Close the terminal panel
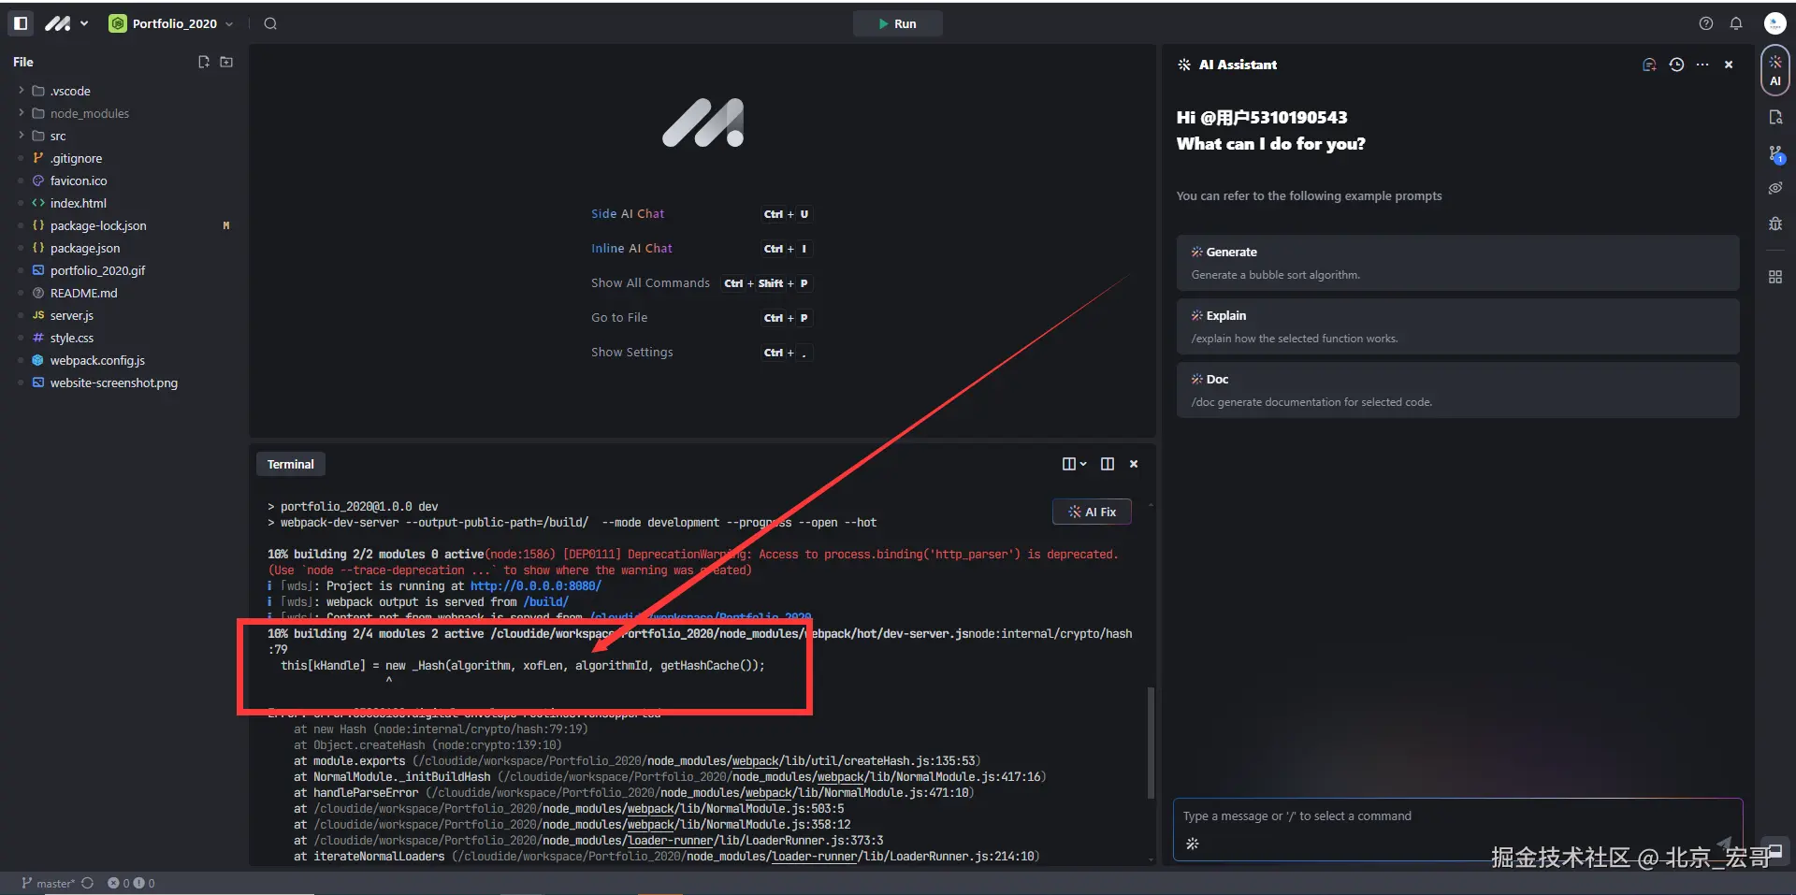 click(1134, 464)
